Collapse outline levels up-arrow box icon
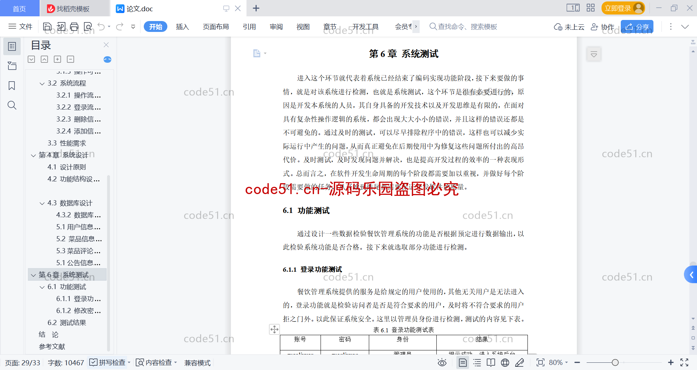697x370 pixels. tap(44, 59)
